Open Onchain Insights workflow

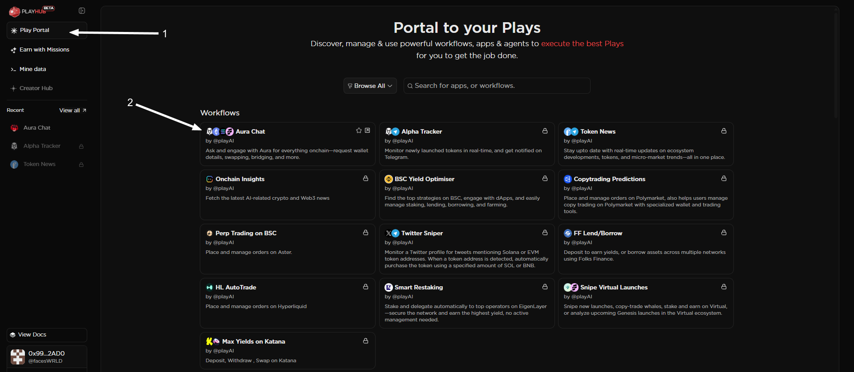[287, 195]
